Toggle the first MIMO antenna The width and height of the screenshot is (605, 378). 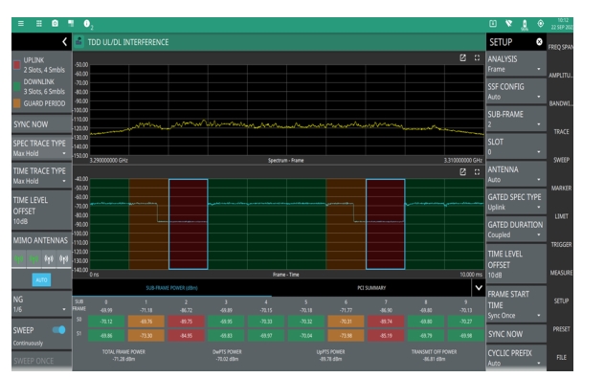[x=19, y=258]
